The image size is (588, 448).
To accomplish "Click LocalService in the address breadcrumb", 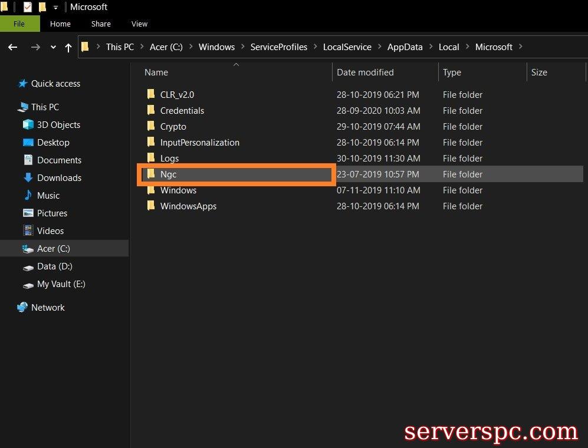I will click(x=347, y=47).
